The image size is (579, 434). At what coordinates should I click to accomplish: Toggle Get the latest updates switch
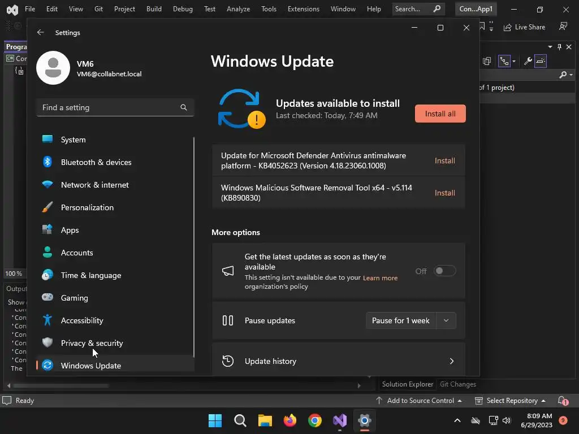click(444, 271)
